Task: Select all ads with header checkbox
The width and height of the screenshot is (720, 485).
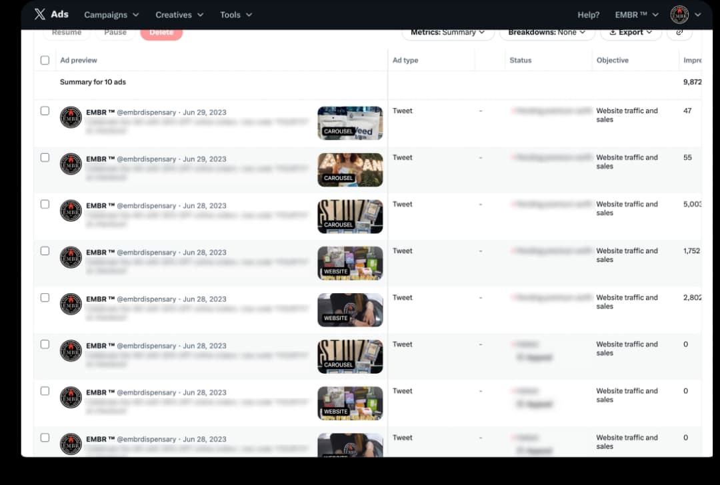Action: [45, 60]
